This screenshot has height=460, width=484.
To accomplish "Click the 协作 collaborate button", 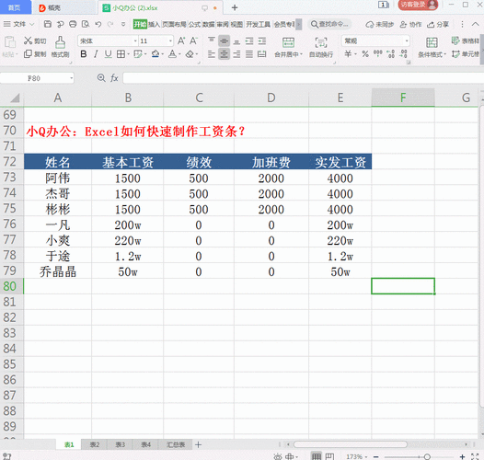I will coord(410,24).
